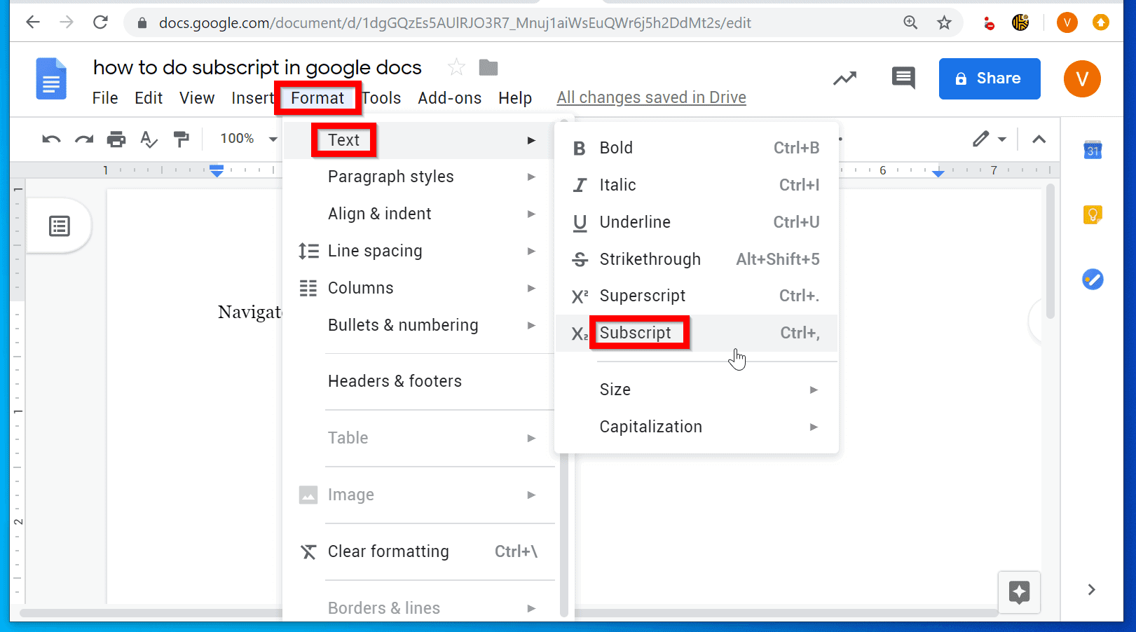Go back in browser

[x=33, y=22]
